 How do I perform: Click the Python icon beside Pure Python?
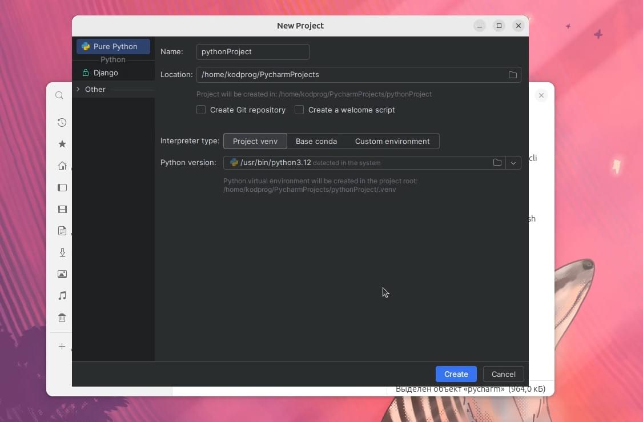[x=86, y=46]
